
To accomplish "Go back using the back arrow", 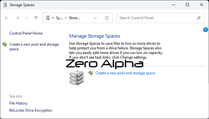I will tap(7, 18).
